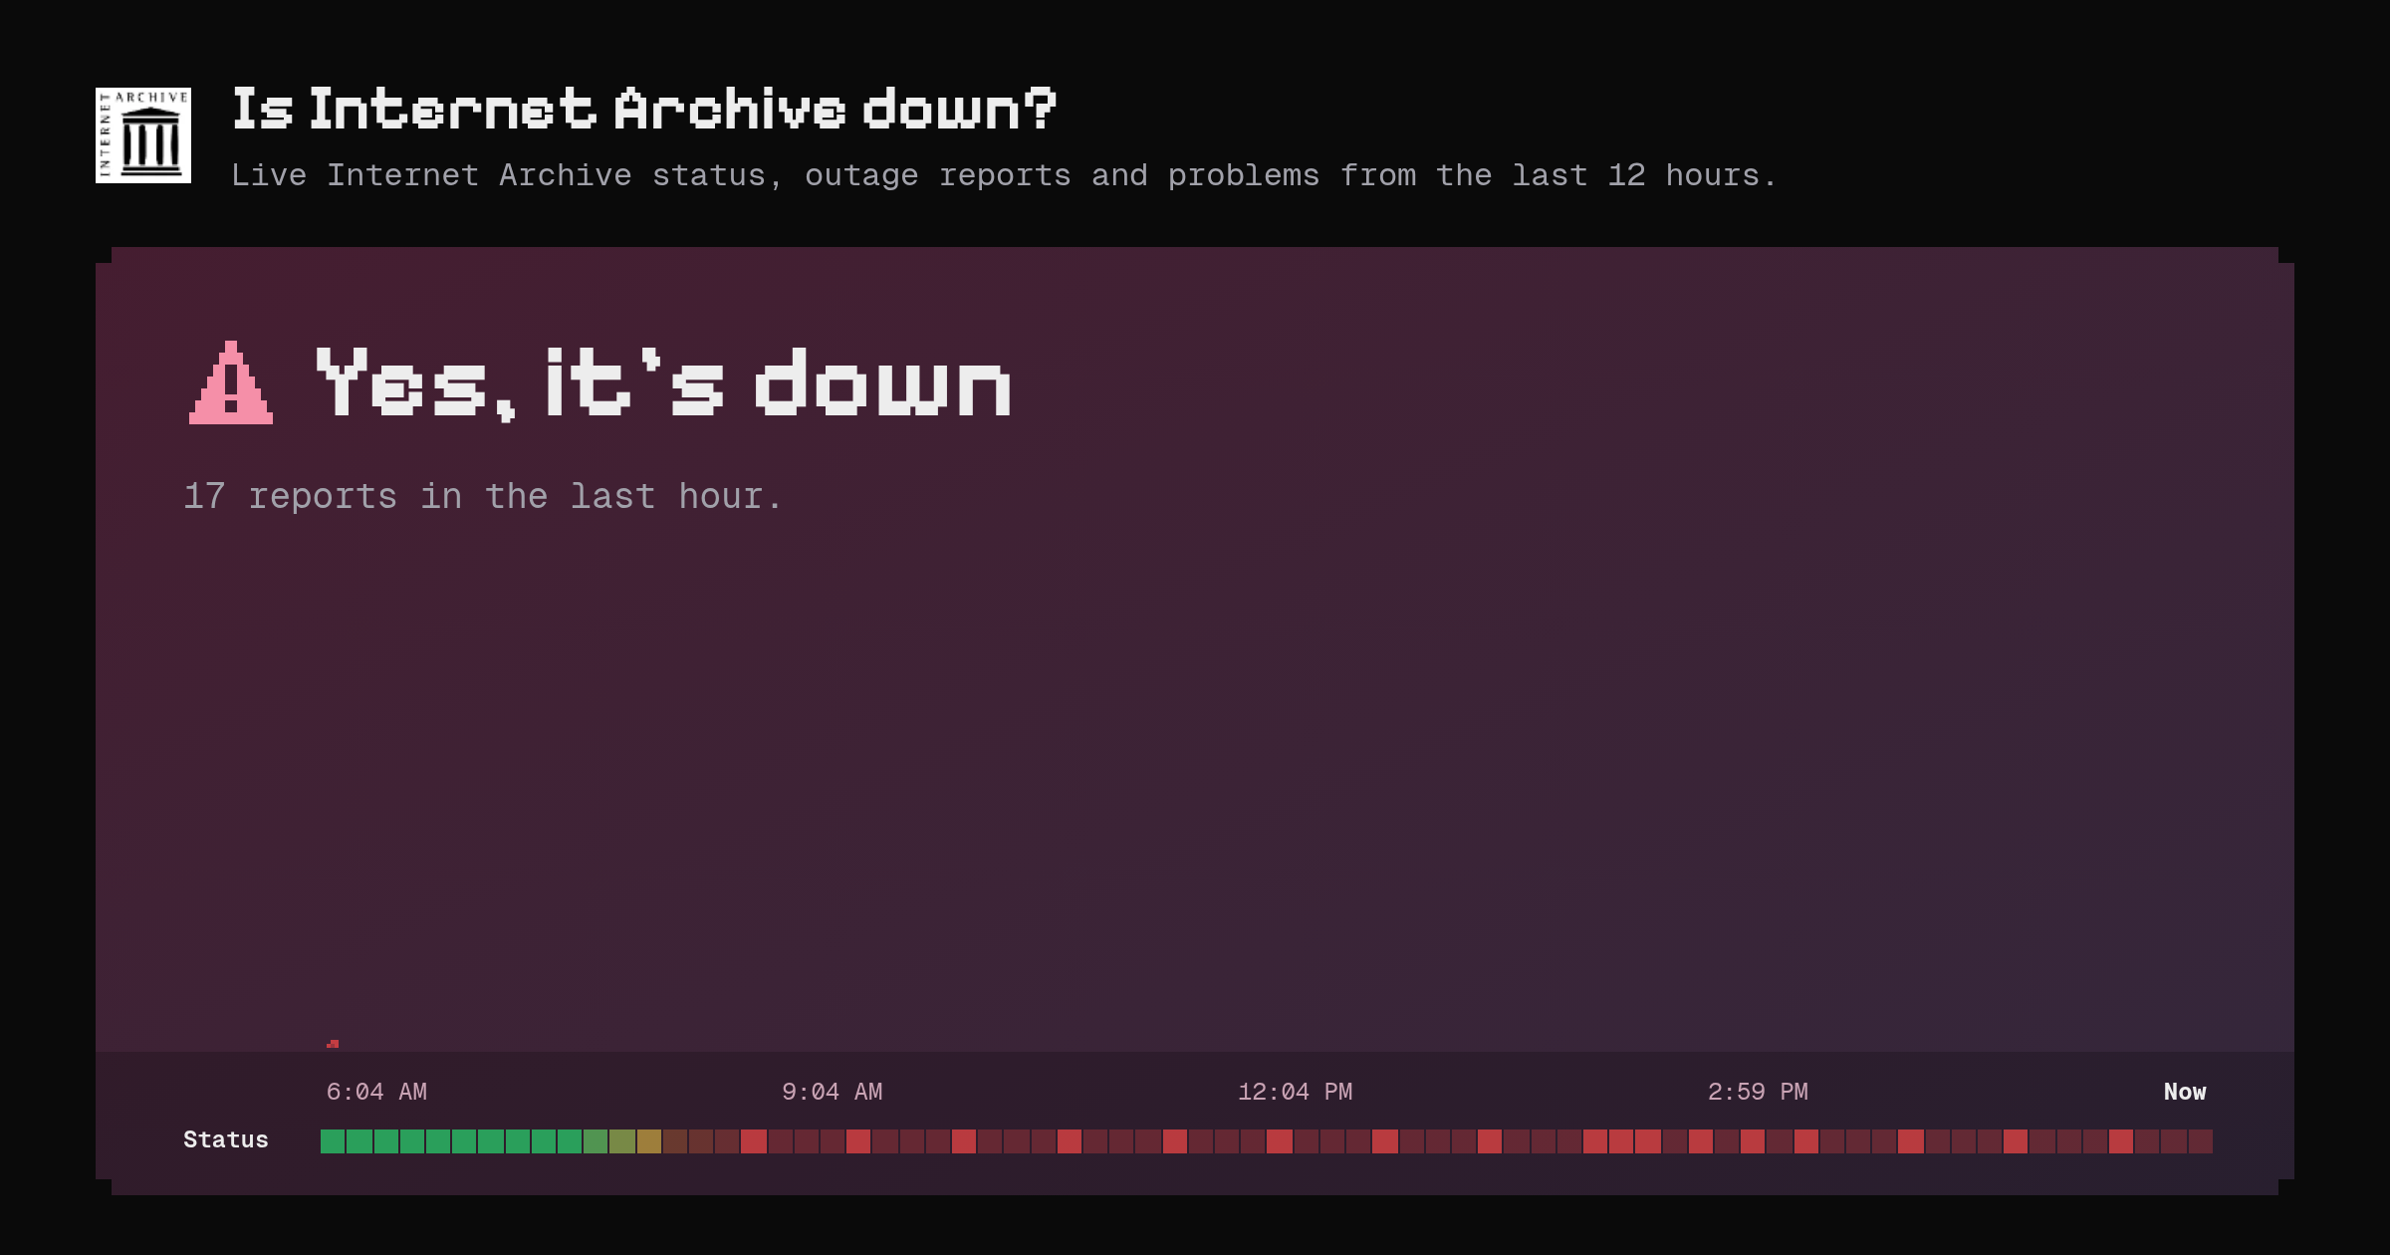Click the pink warning triangle icon
The width and height of the screenshot is (2390, 1255).
(x=231, y=382)
